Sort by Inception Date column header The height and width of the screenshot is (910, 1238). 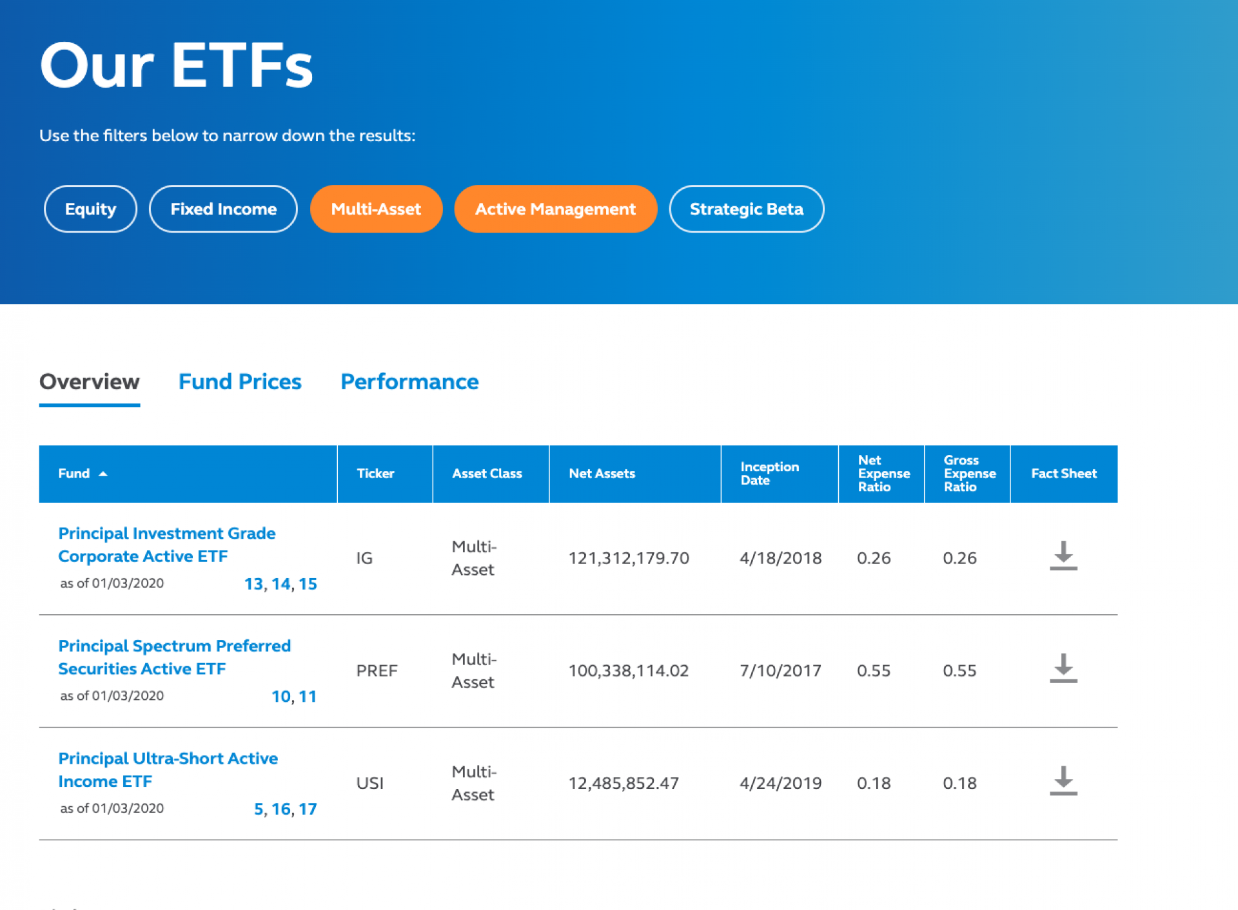click(x=769, y=474)
